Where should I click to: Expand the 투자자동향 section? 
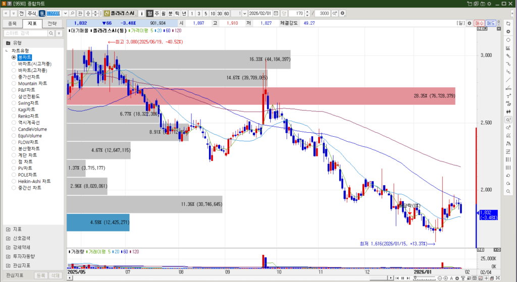tap(8, 256)
